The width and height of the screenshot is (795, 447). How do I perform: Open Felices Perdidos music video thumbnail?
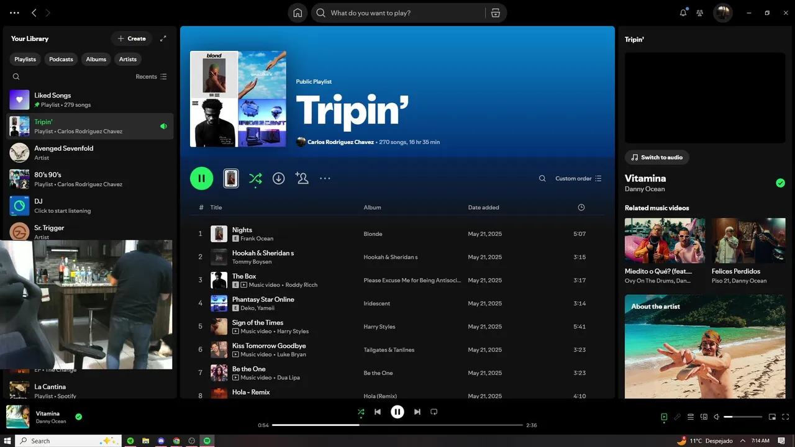(748, 240)
